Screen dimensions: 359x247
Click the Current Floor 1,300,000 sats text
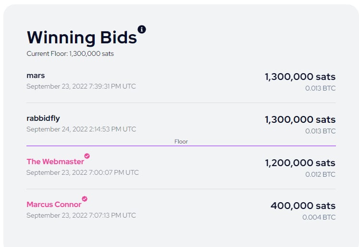[70, 53]
